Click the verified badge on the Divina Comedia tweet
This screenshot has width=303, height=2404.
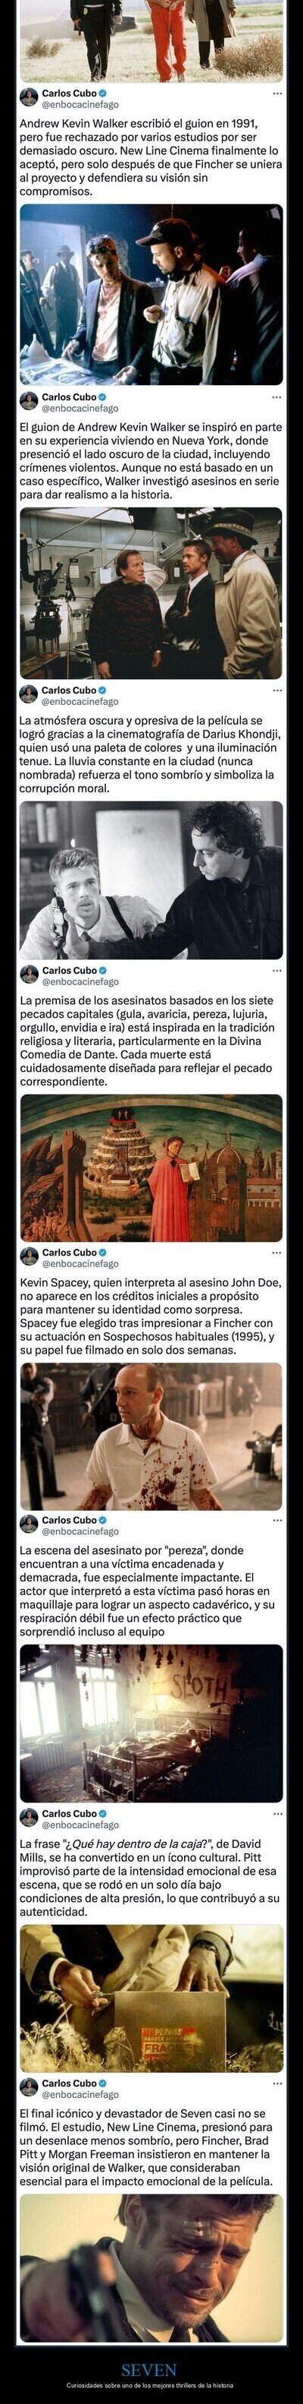(x=102, y=971)
